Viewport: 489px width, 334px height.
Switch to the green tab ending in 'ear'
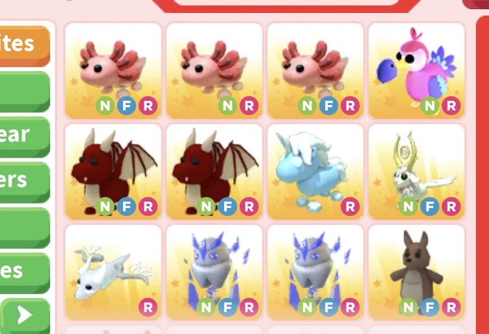pos(25,137)
